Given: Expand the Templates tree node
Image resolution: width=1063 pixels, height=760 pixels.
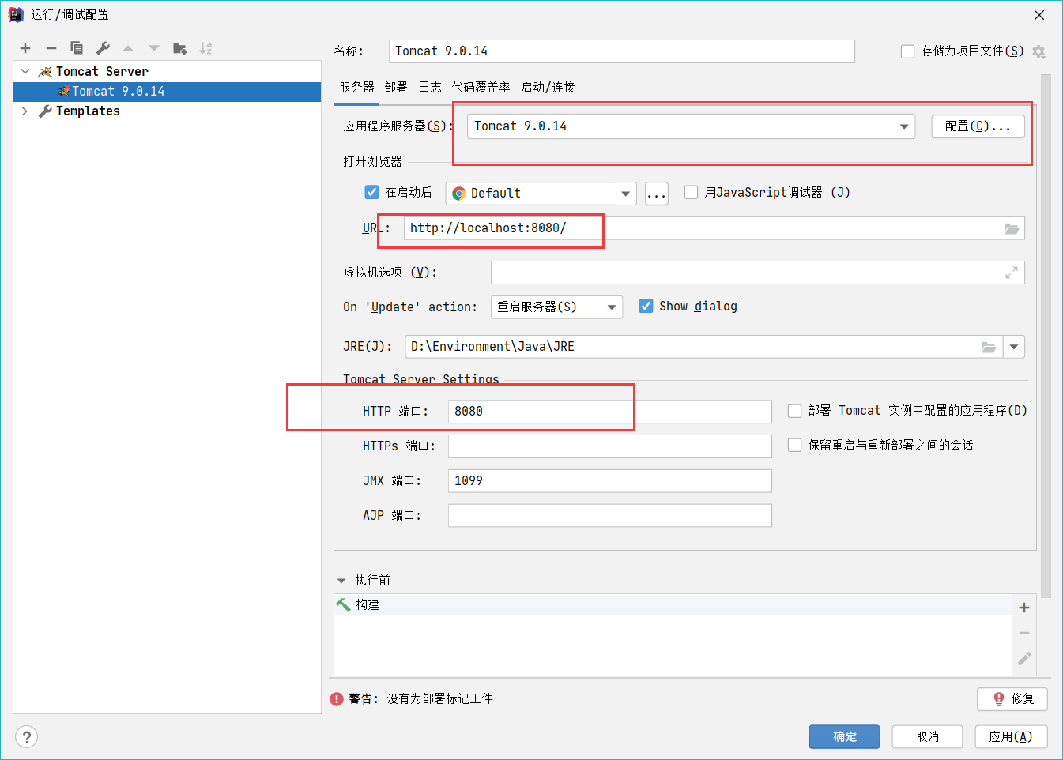Looking at the screenshot, I should coord(25,111).
